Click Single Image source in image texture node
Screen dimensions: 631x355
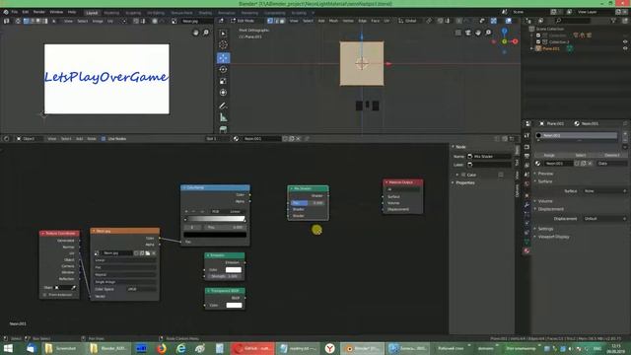pos(125,282)
